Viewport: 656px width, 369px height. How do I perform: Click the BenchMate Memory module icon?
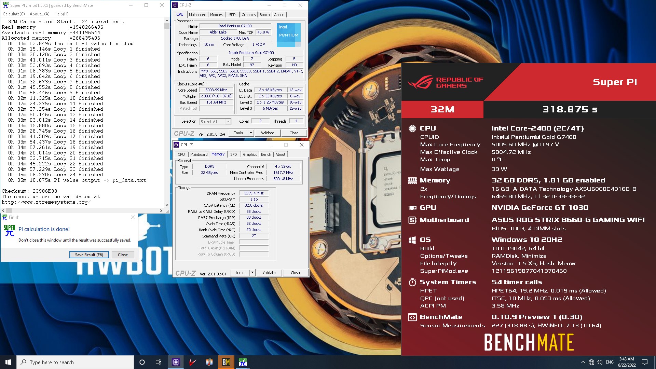click(412, 180)
